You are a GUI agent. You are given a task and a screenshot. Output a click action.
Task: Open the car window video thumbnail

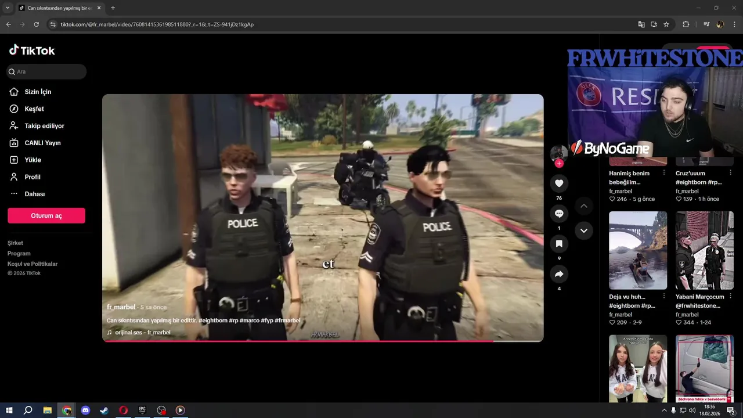coord(705,369)
